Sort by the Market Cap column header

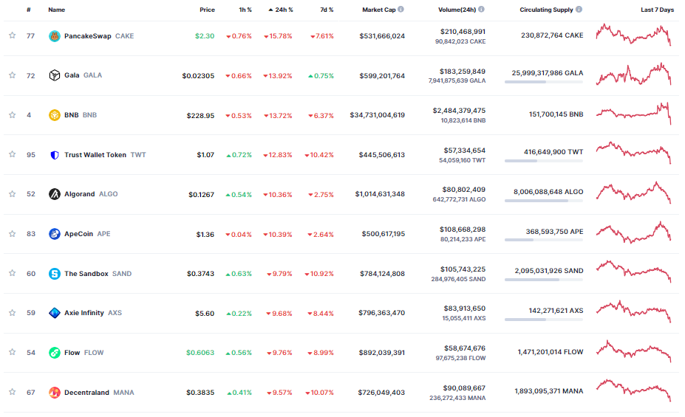[383, 10]
